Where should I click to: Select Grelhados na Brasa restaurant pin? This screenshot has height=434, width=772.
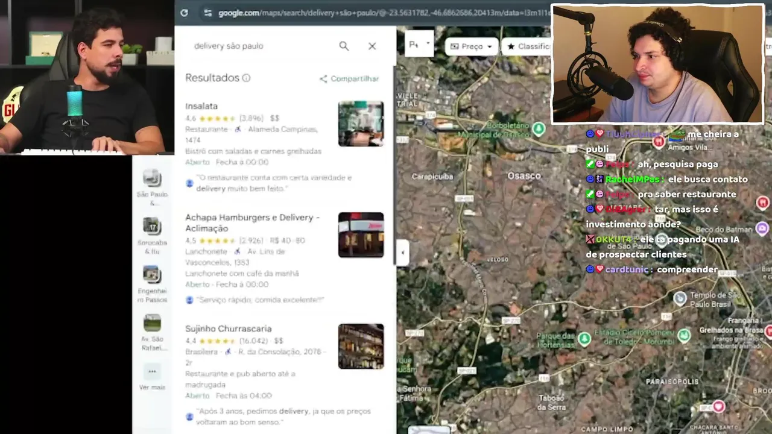(768, 331)
